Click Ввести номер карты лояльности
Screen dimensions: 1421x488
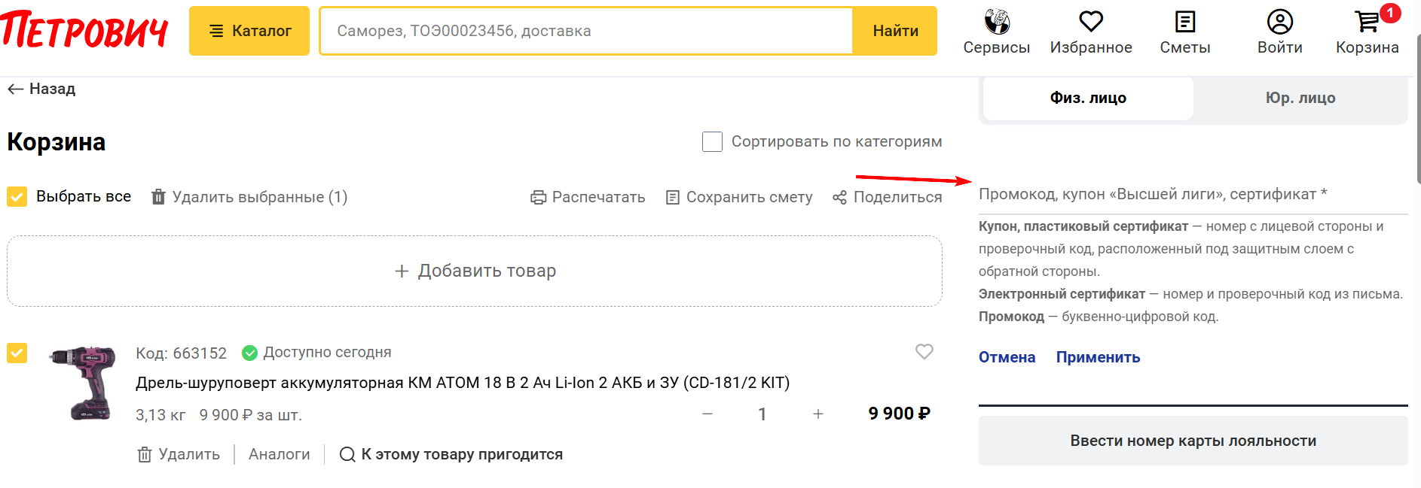click(x=1193, y=441)
